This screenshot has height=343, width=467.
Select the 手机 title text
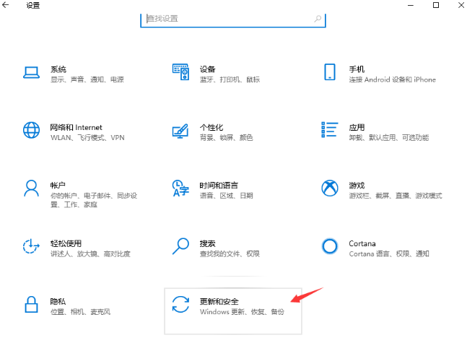(357, 69)
